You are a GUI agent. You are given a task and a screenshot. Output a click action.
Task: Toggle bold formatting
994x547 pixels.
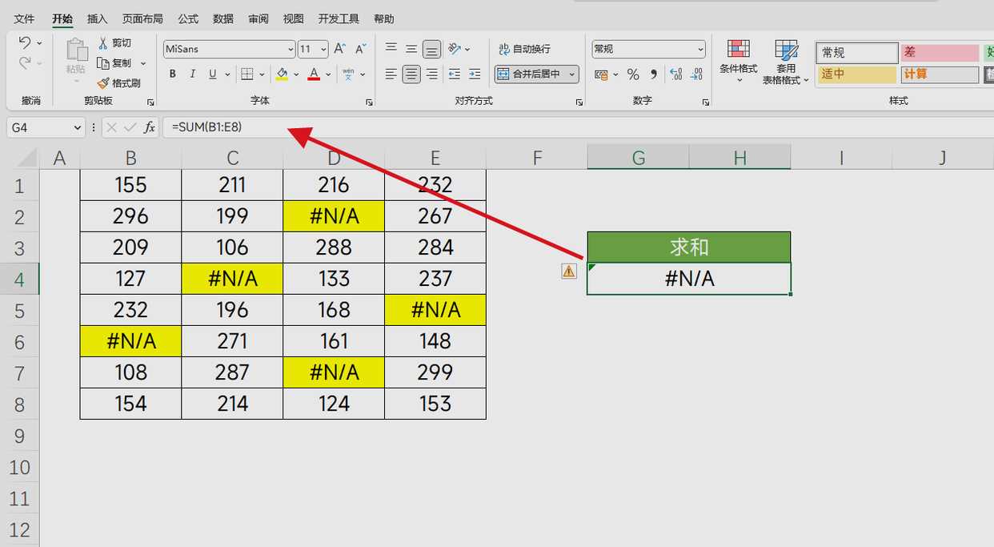click(x=172, y=74)
